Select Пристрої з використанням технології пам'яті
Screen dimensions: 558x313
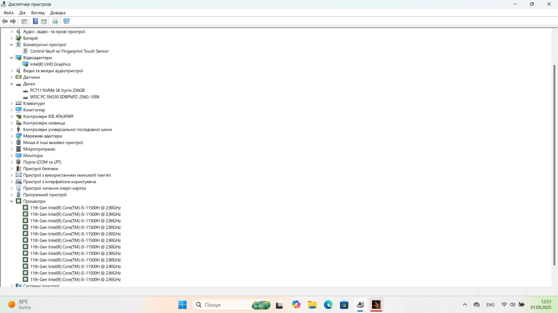click(67, 175)
